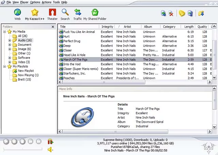
Task: Open the Tools menu
Action: [56, 2]
